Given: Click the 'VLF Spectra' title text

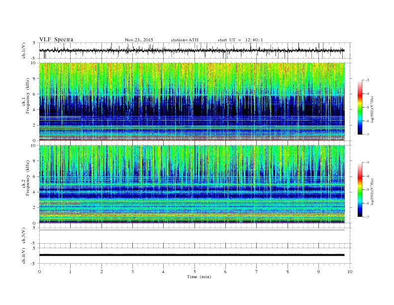Looking at the screenshot, I should point(56,39).
